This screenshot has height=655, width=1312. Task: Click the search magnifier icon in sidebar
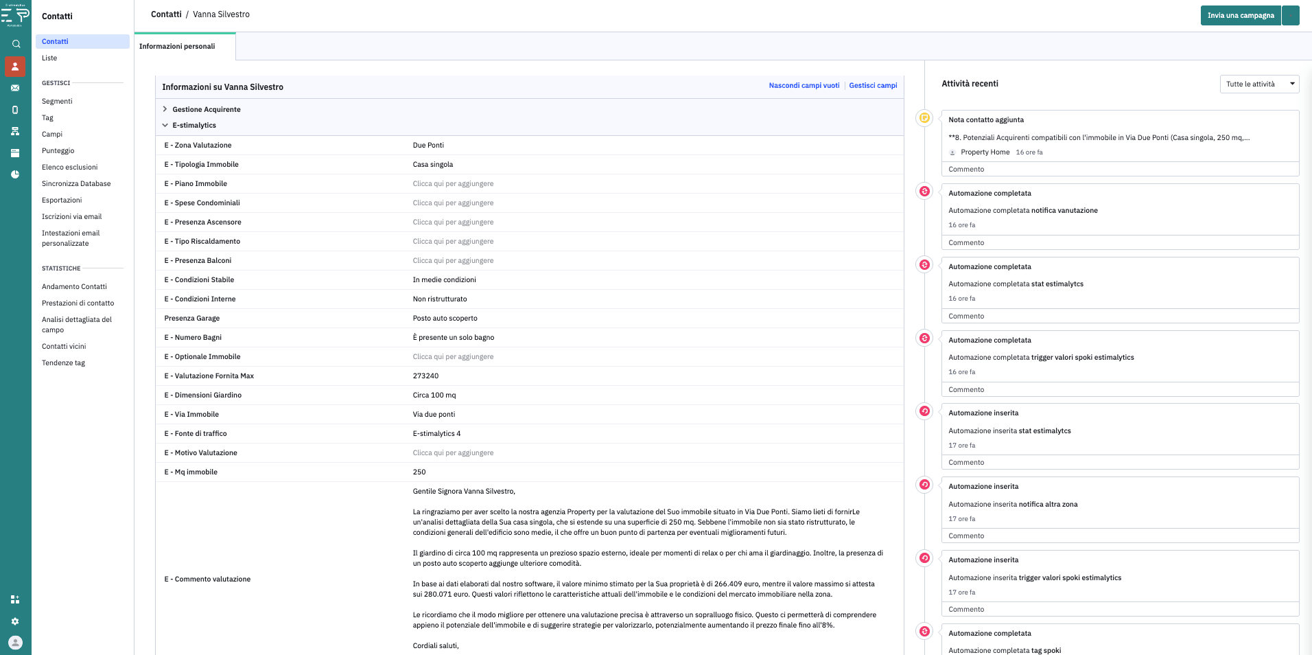(16, 44)
